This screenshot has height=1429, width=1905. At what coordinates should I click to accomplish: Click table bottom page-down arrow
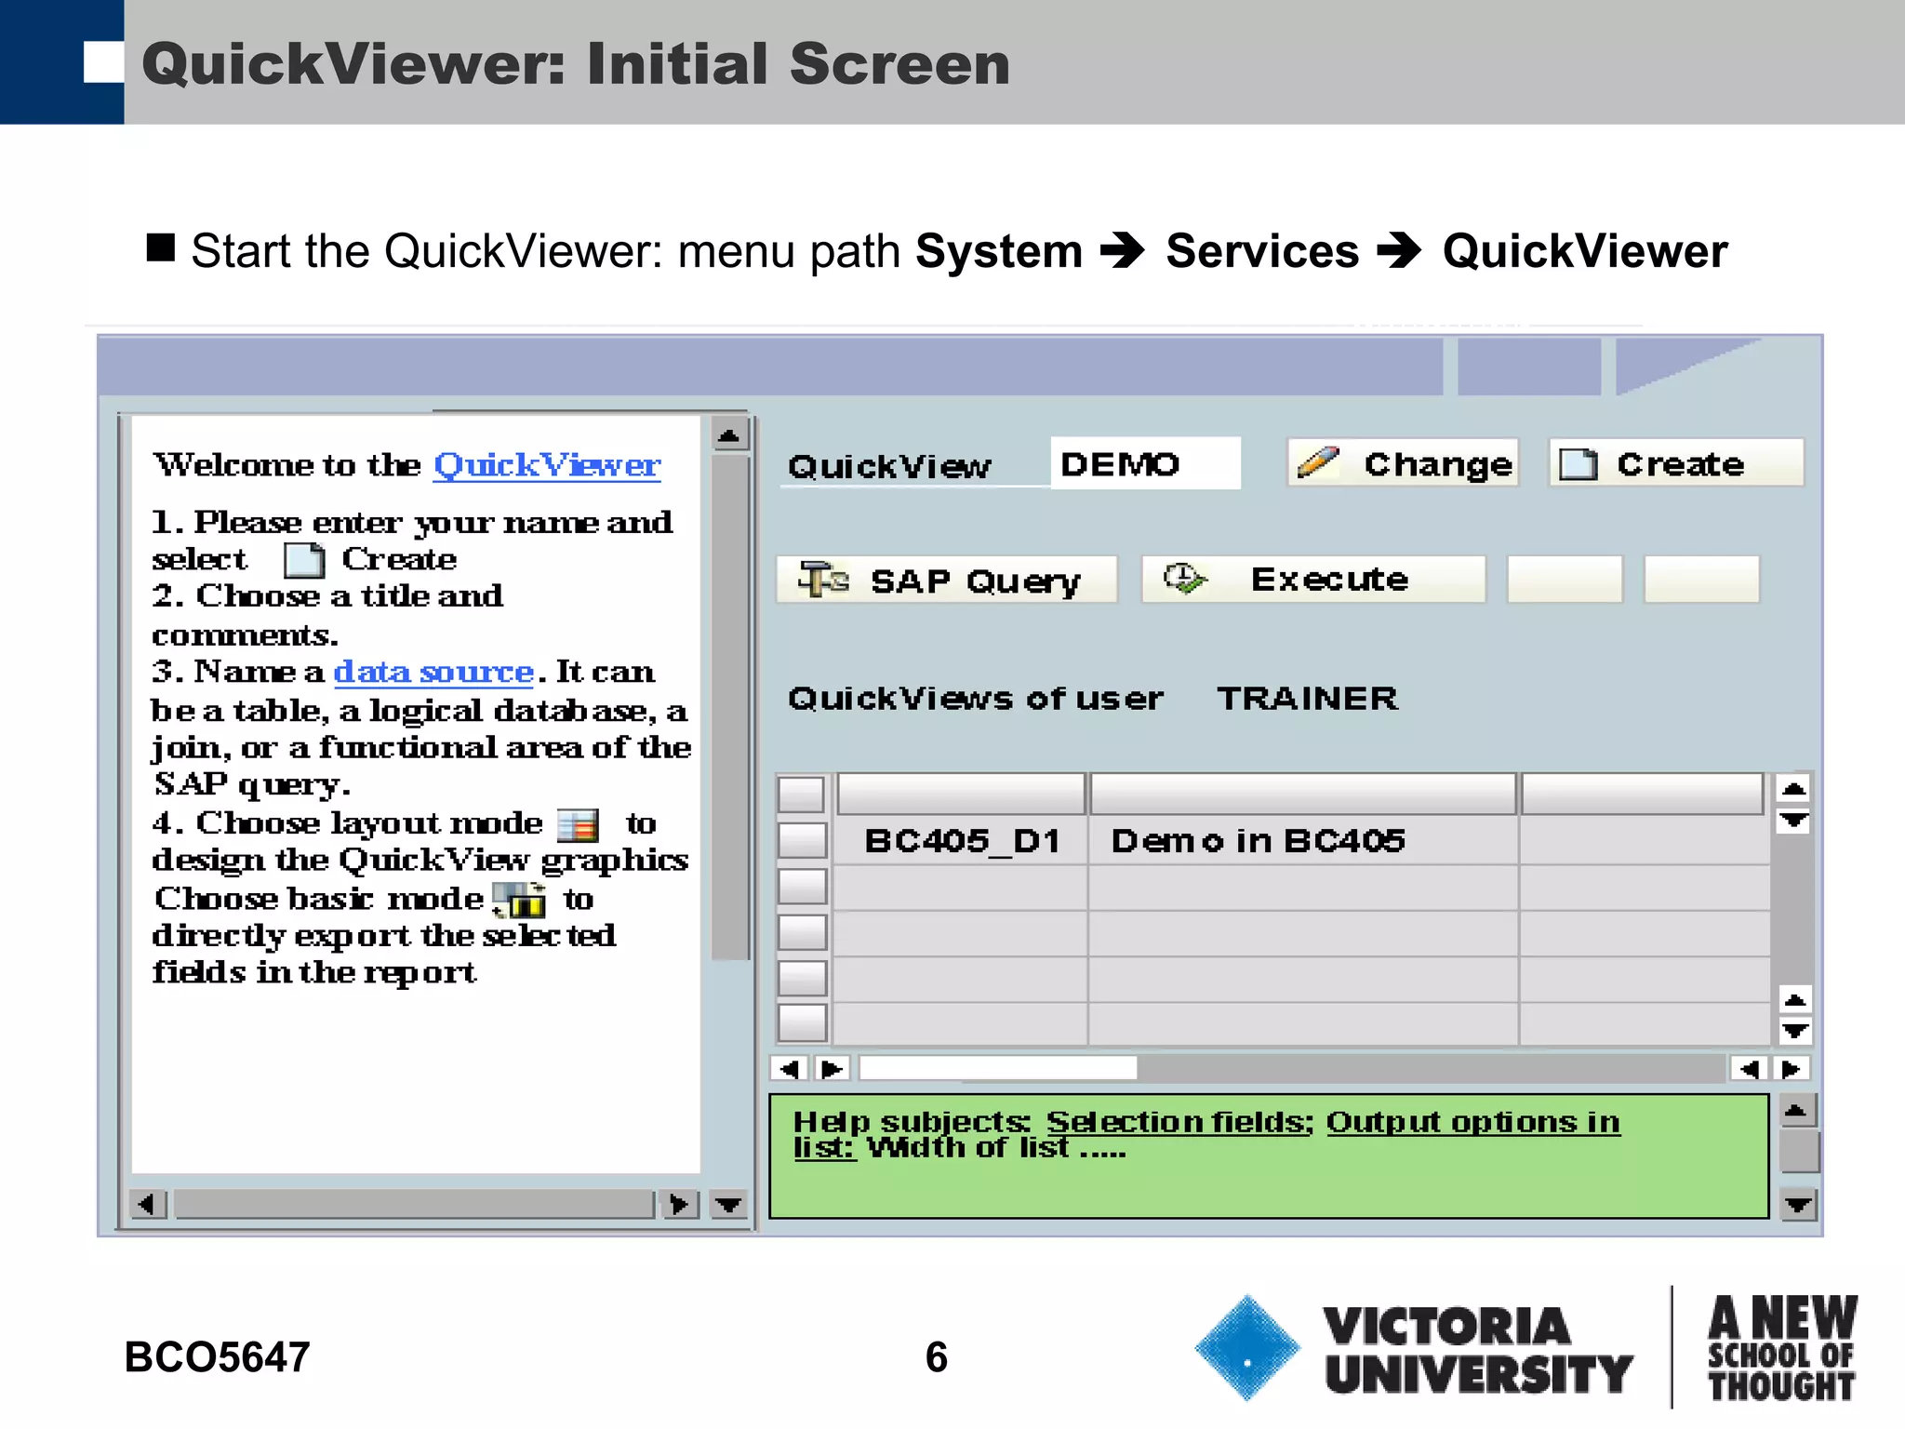(x=1794, y=1031)
